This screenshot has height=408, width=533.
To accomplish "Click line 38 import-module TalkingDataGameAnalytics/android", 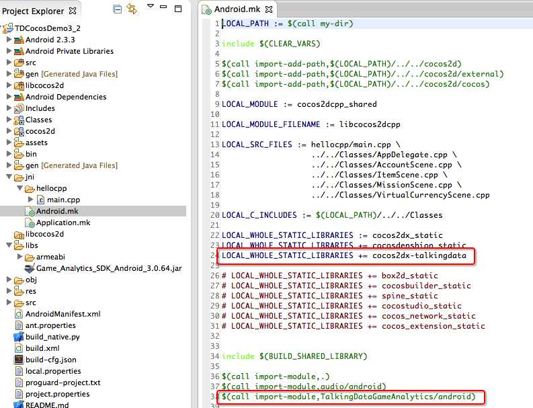I will (x=348, y=397).
